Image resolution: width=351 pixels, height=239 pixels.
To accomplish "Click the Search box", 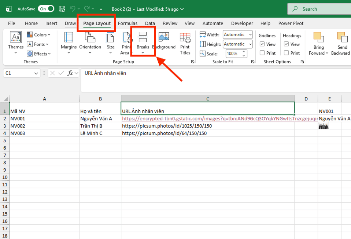I will point(319,9).
